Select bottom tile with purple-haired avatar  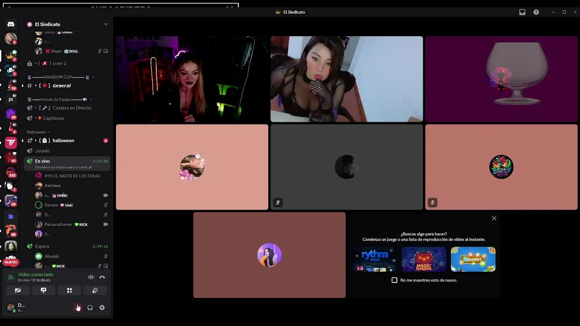[x=269, y=255]
